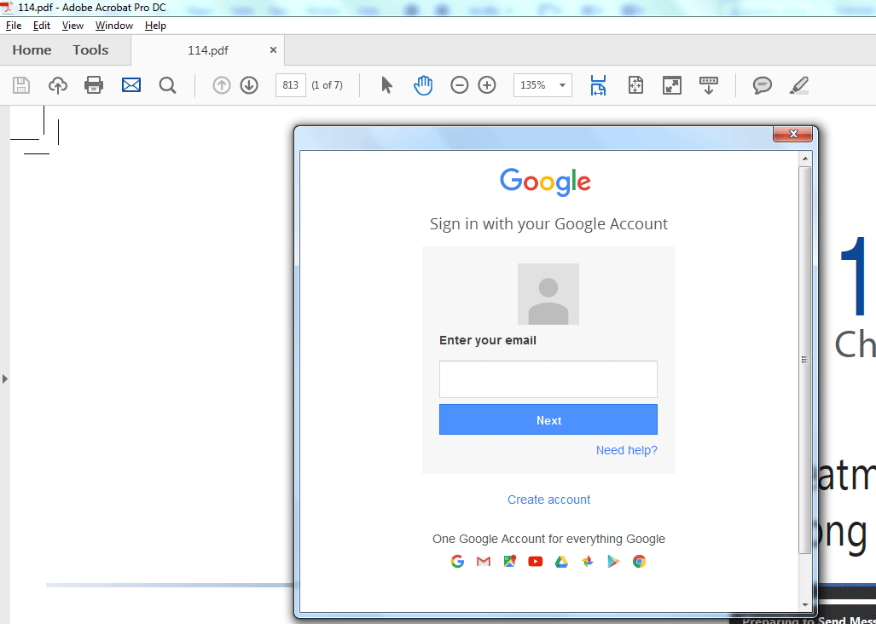
Task: Select the 114.pdf document tab
Action: pyautogui.click(x=208, y=50)
